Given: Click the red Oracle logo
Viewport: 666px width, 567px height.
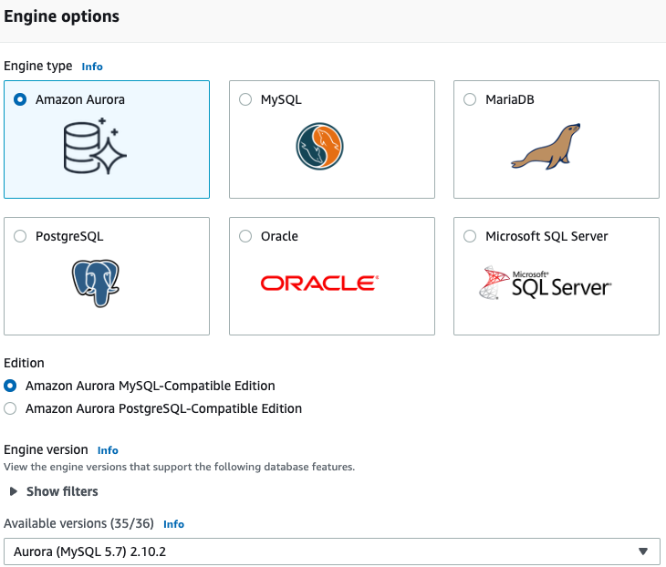Looking at the screenshot, I should [319, 283].
